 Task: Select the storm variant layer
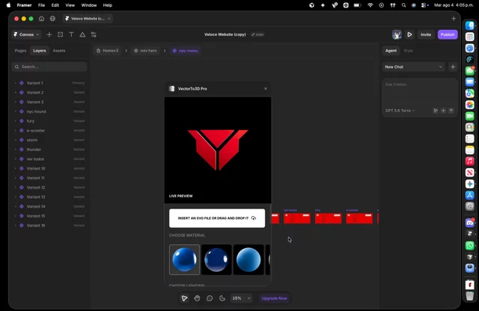(x=49, y=140)
